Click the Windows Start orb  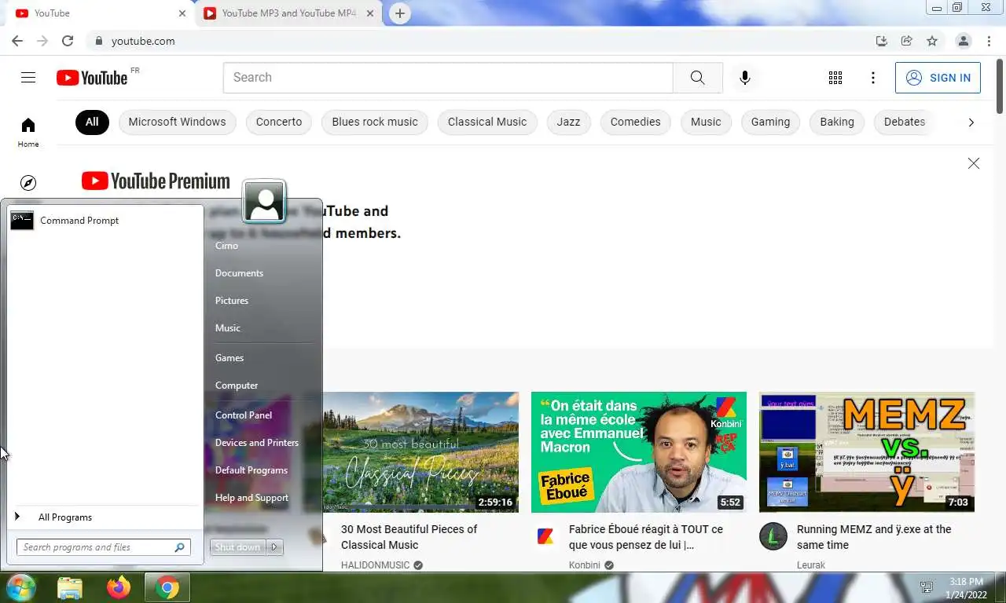coord(21,587)
